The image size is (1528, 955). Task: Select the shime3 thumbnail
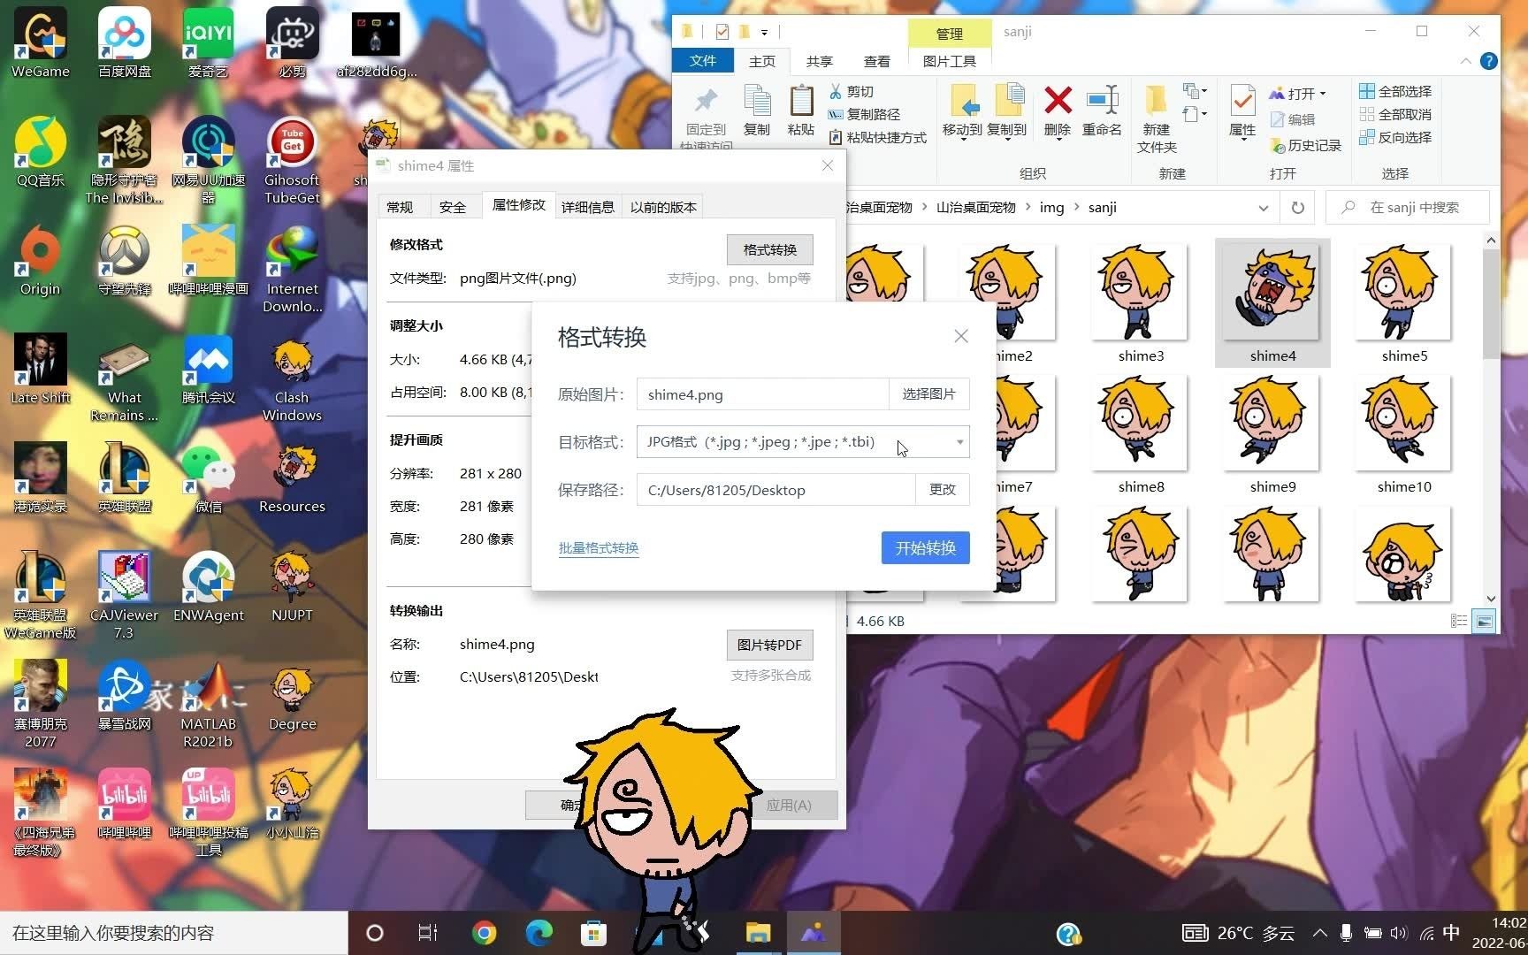point(1141,303)
